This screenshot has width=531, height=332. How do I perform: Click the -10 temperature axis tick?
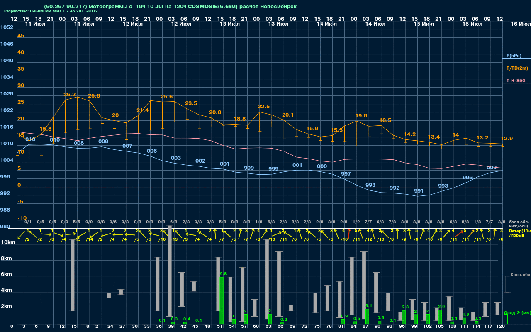(22, 218)
